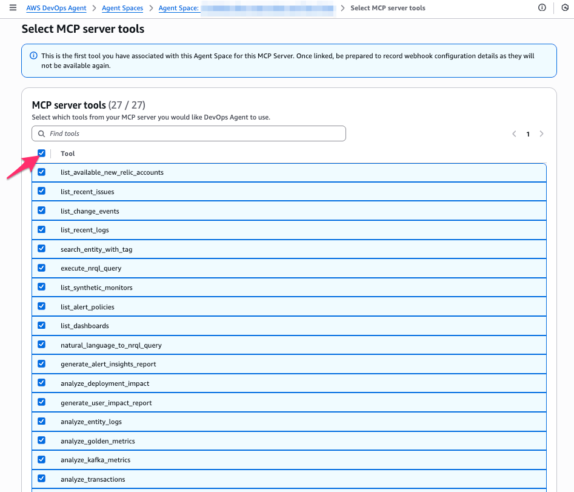Click the info icon in the top bar
574x492 pixels.
pos(542,8)
